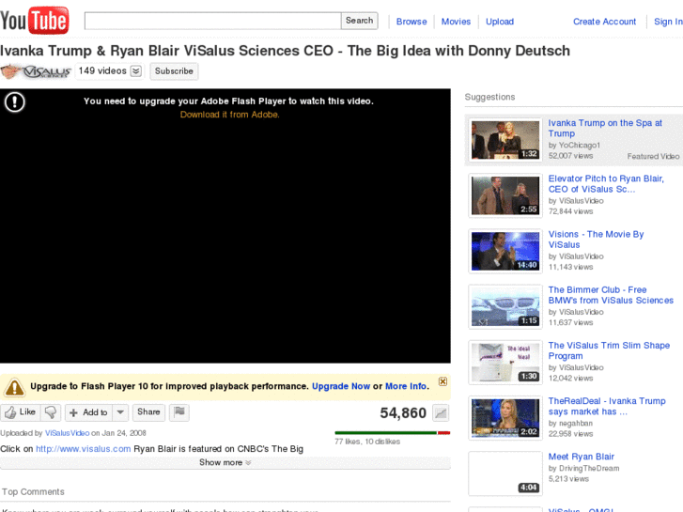Open the Sign In link
The width and height of the screenshot is (683, 512).
click(x=668, y=22)
